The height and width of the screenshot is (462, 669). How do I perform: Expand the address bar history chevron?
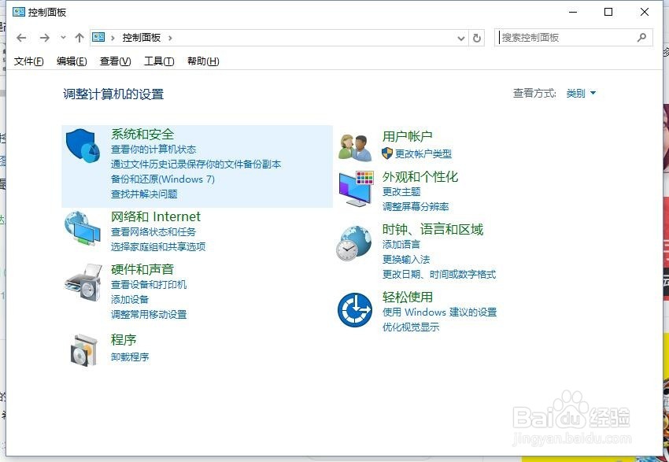[x=459, y=37]
